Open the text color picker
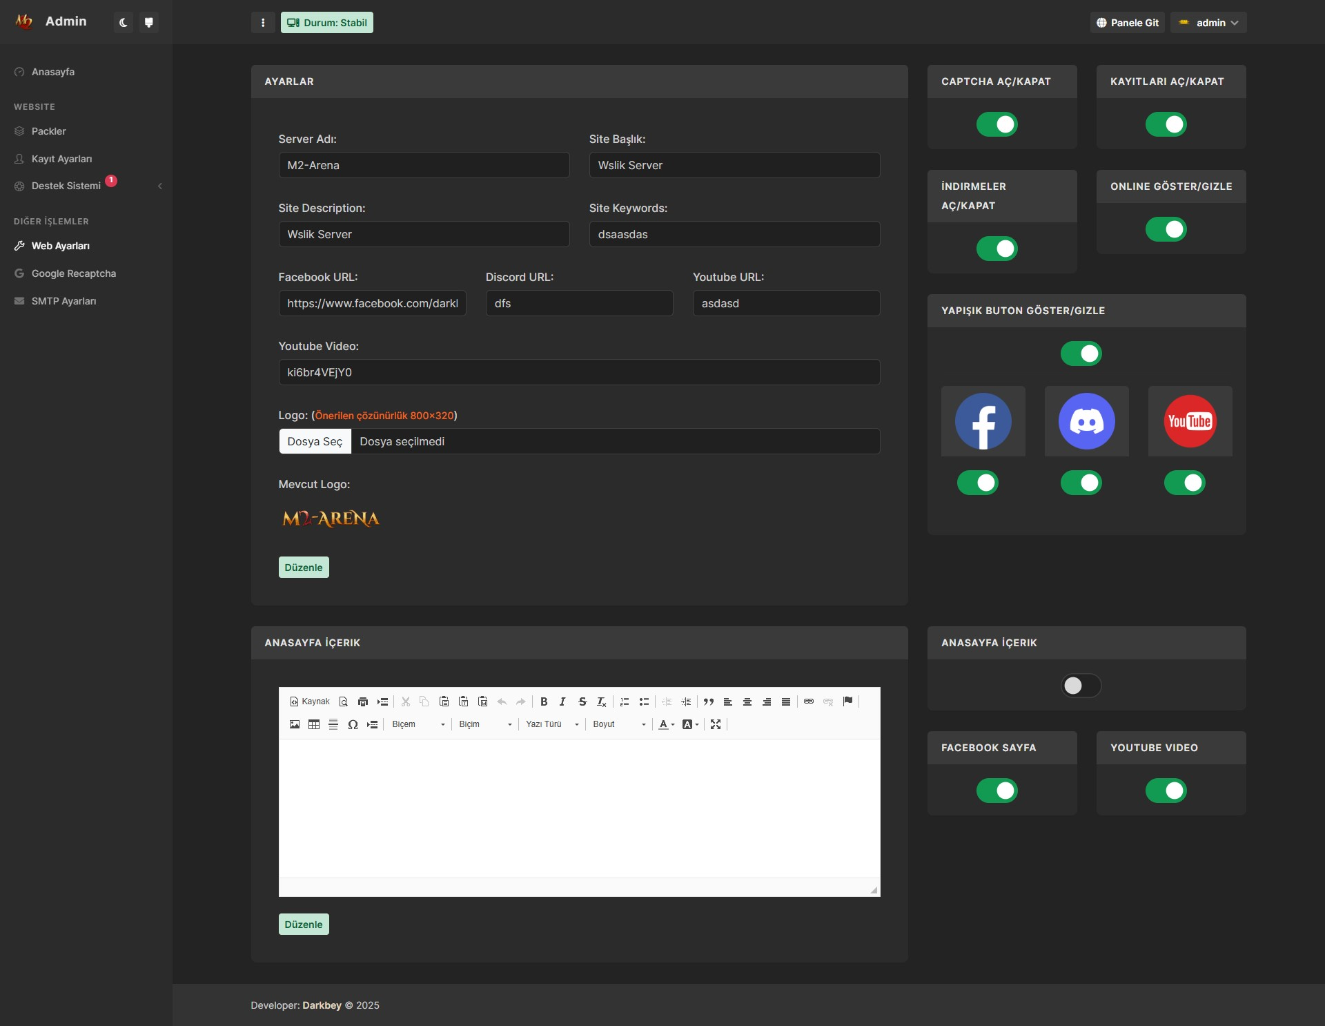The width and height of the screenshot is (1325, 1026). click(665, 724)
